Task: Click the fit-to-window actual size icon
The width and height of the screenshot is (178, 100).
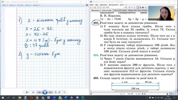Action: click(x=33, y=92)
